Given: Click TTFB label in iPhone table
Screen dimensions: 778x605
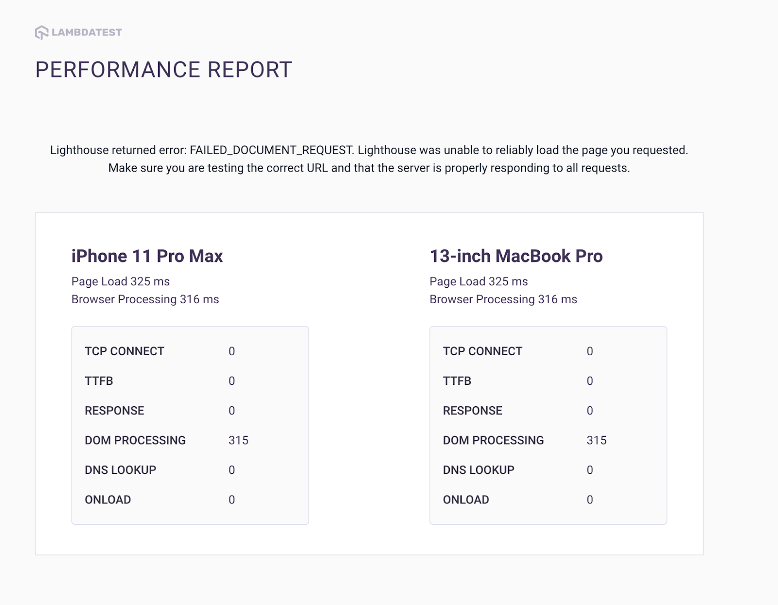Looking at the screenshot, I should (99, 381).
